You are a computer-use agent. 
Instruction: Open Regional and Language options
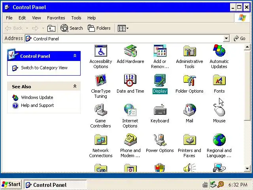click(219, 146)
